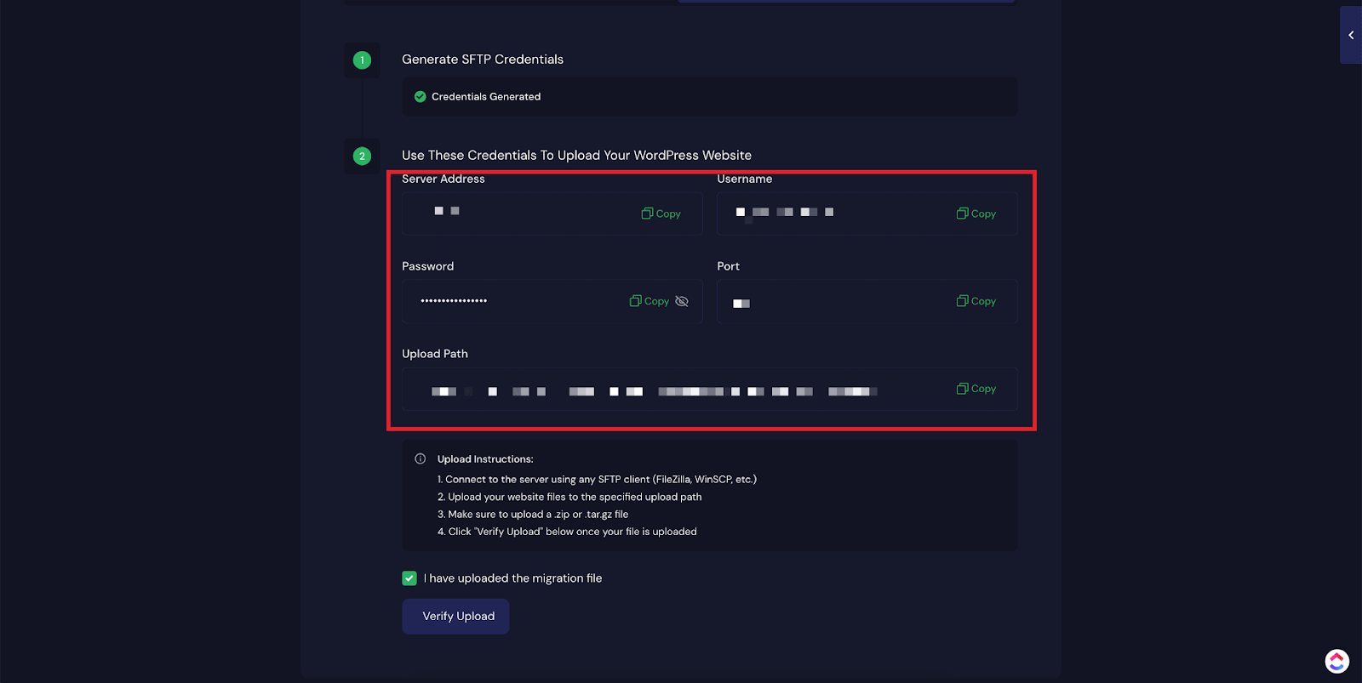This screenshot has height=683, width=1362.
Task: Click the Verify Upload button
Action: point(455,617)
